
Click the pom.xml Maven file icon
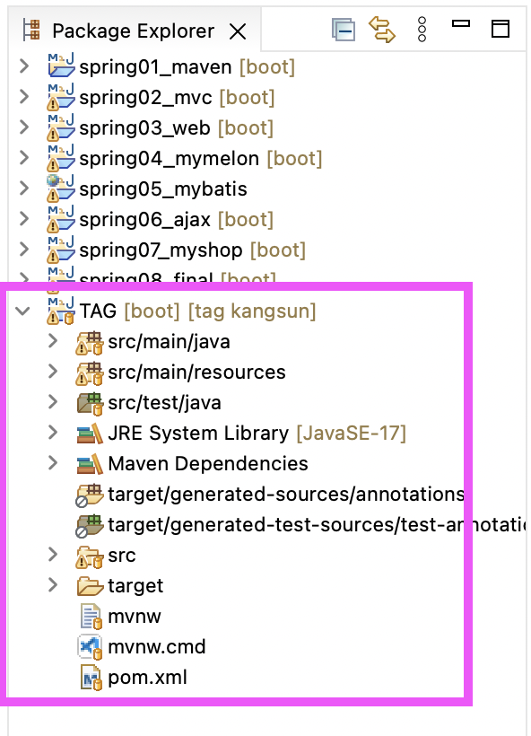[91, 678]
